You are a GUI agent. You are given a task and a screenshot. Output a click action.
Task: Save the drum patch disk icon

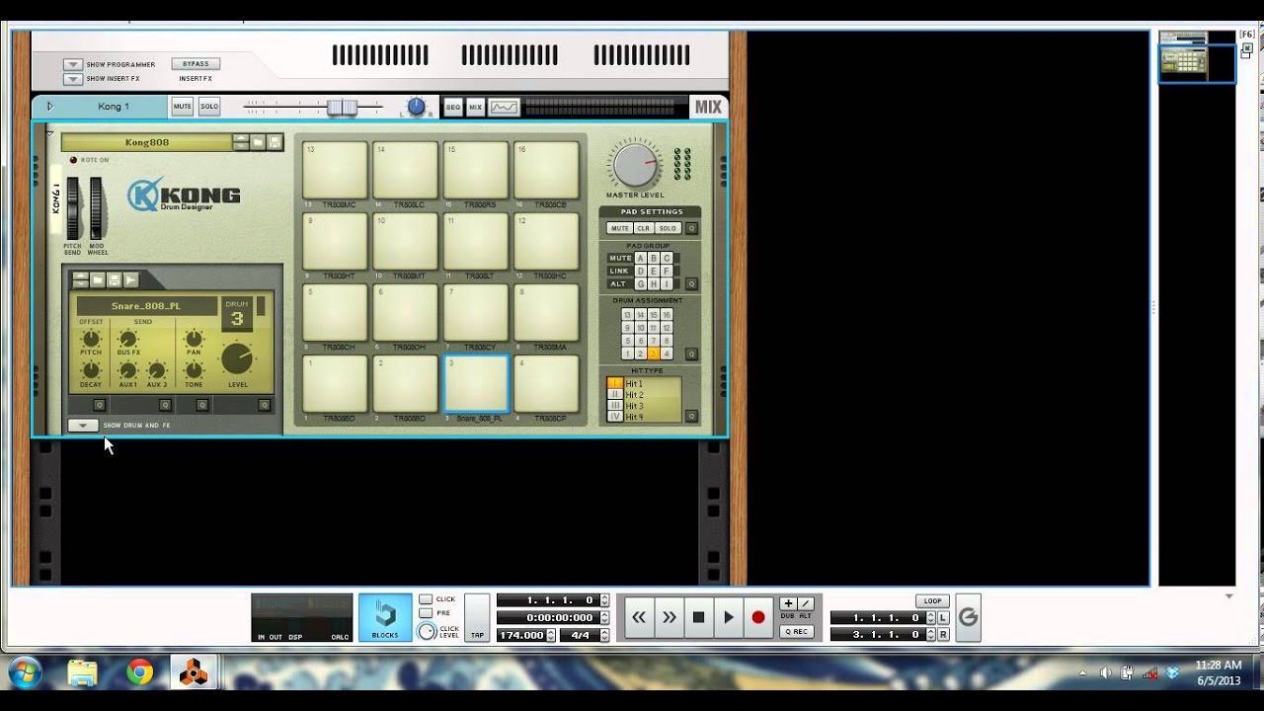point(114,280)
